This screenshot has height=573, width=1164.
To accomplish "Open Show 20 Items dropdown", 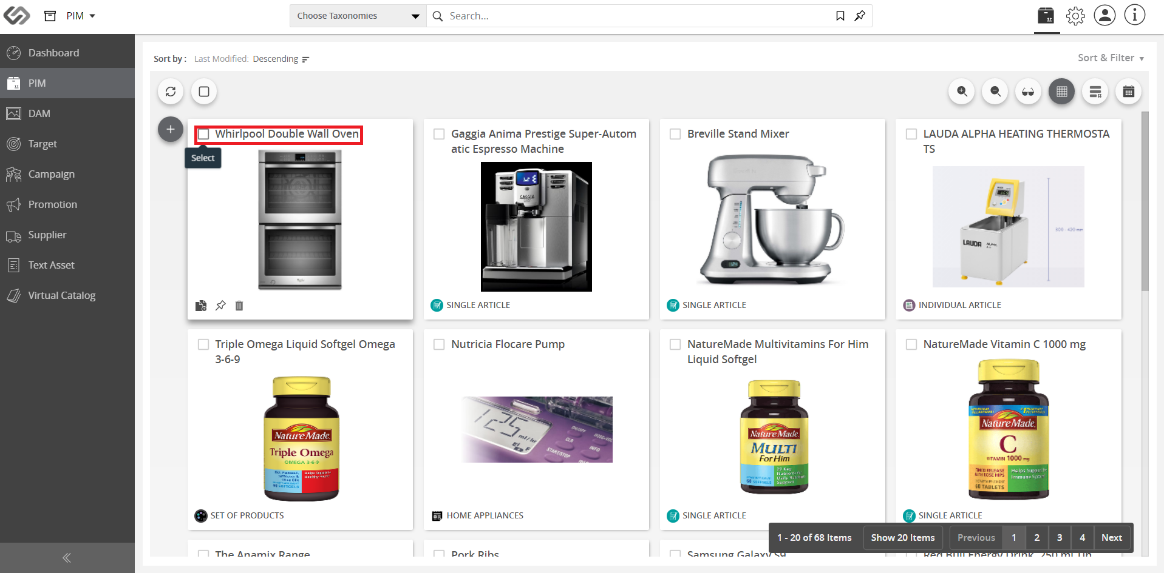I will tap(903, 538).
